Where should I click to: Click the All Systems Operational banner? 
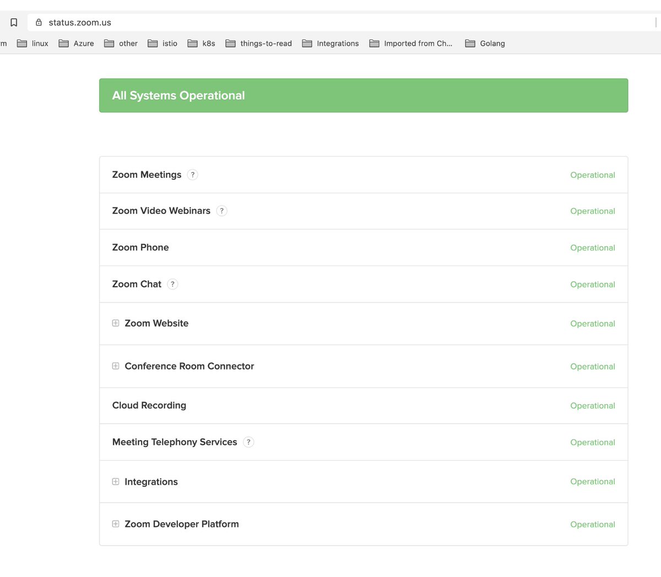click(x=364, y=96)
